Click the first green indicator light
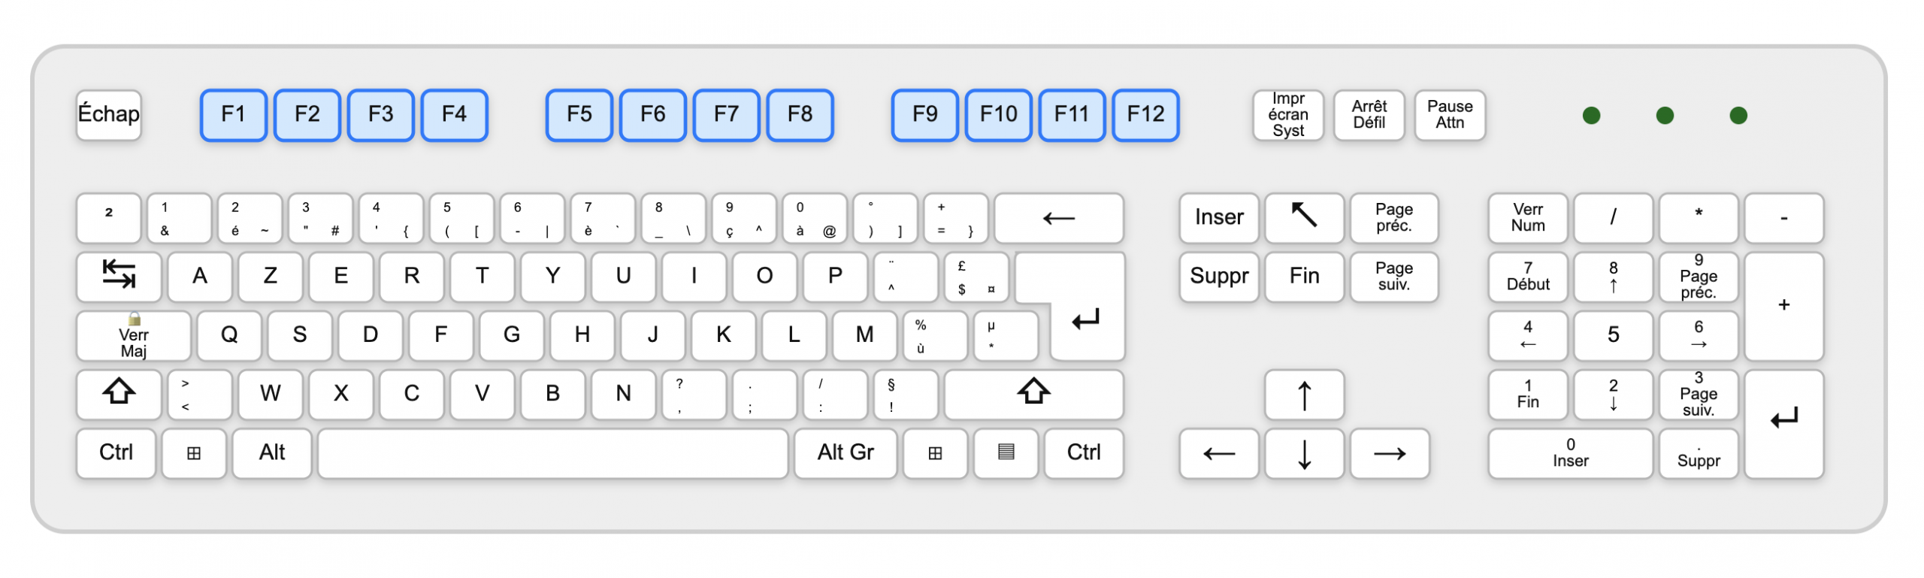The height and width of the screenshot is (578, 1924). click(1591, 115)
